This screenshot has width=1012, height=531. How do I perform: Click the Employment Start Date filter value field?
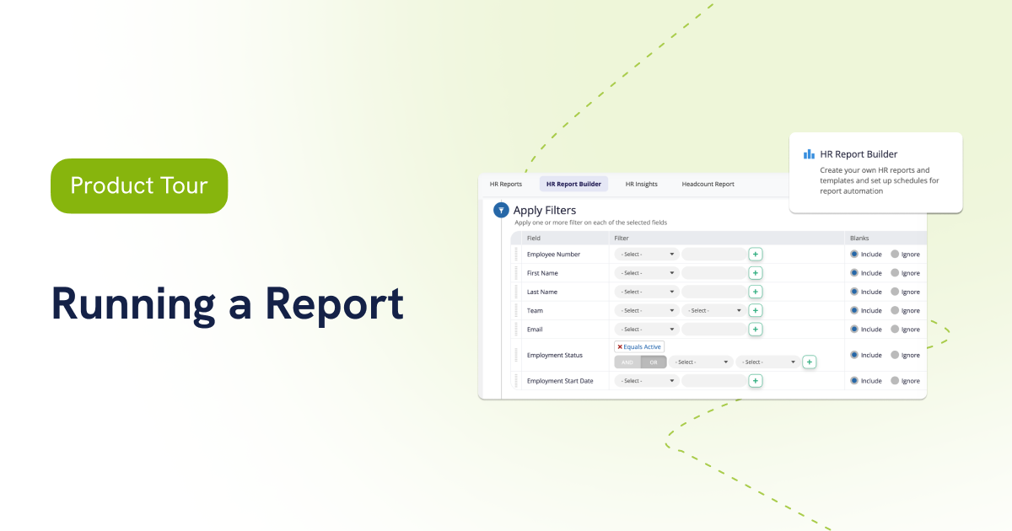[714, 381]
